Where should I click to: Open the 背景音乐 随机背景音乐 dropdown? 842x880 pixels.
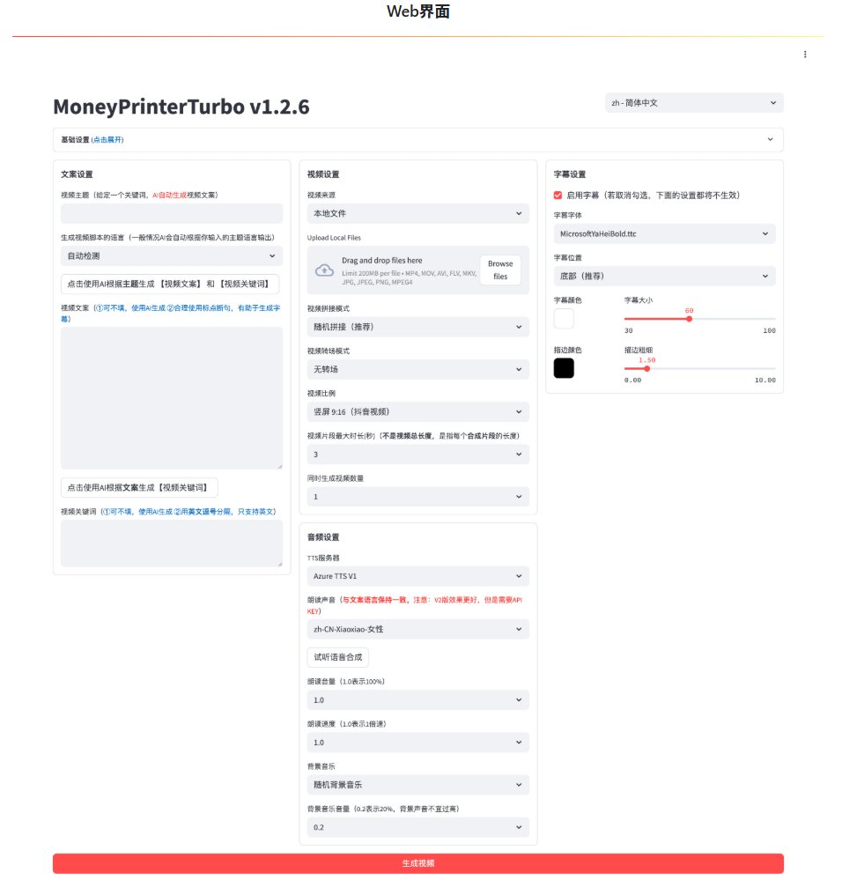click(417, 785)
